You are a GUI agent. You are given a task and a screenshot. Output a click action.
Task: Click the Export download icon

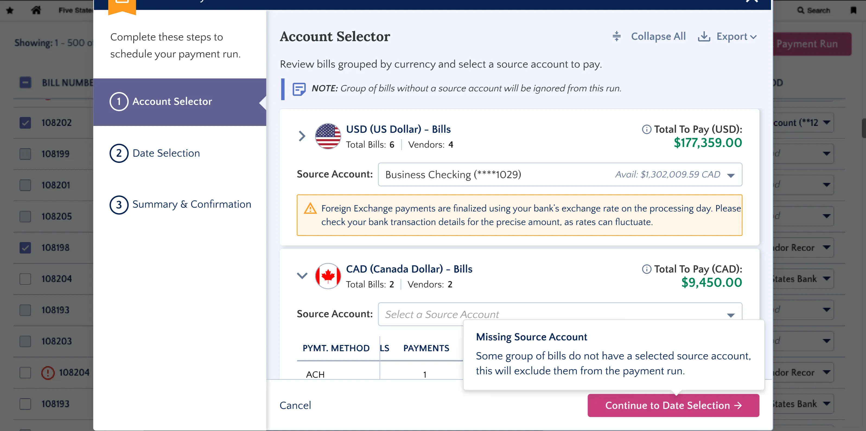(704, 36)
